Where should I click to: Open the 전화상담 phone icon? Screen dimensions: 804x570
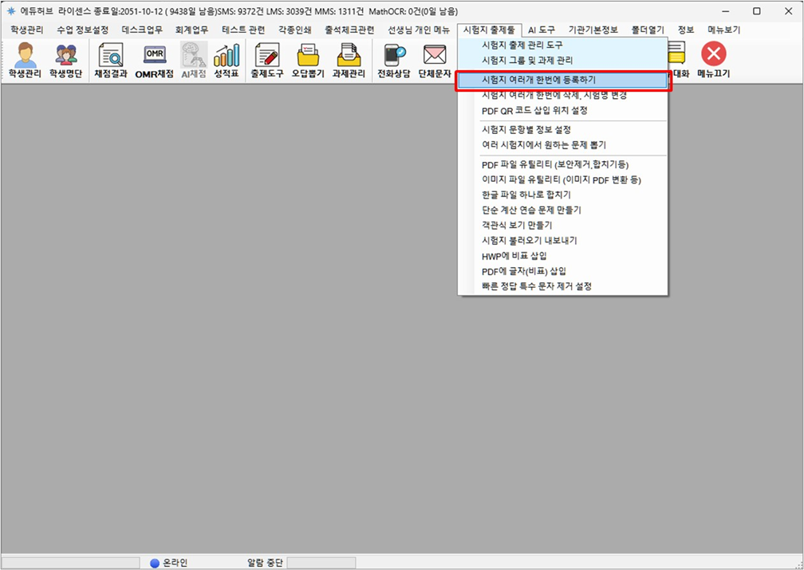point(393,61)
